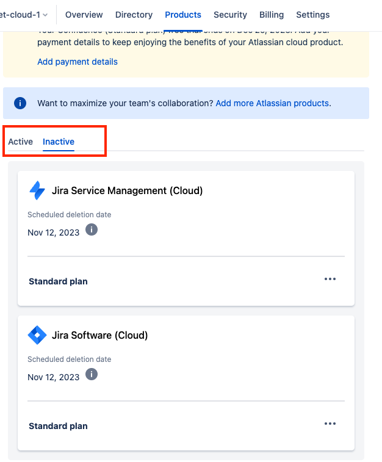Image resolution: width=382 pixels, height=462 pixels.
Task: Select the Products tab
Action: click(183, 15)
